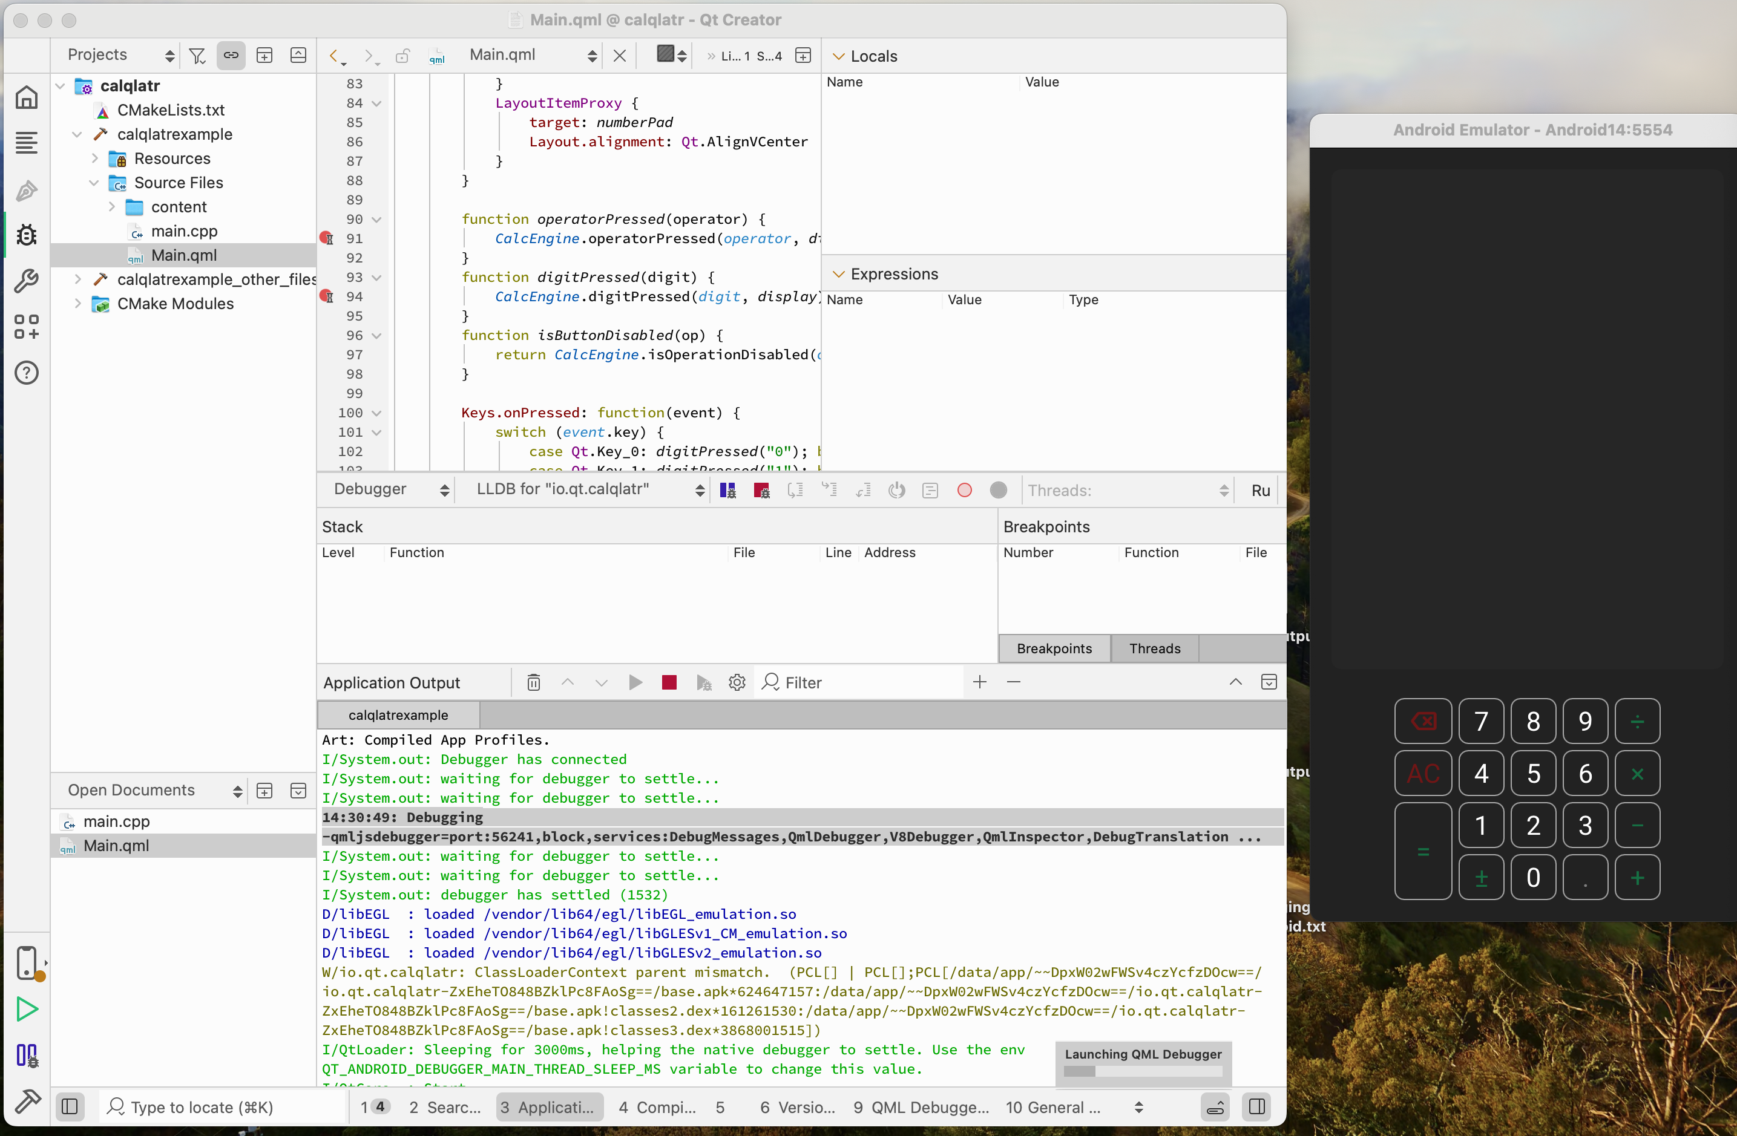Restart the debugging session icon
Image resolution: width=1737 pixels, height=1136 pixels.
tap(897, 491)
